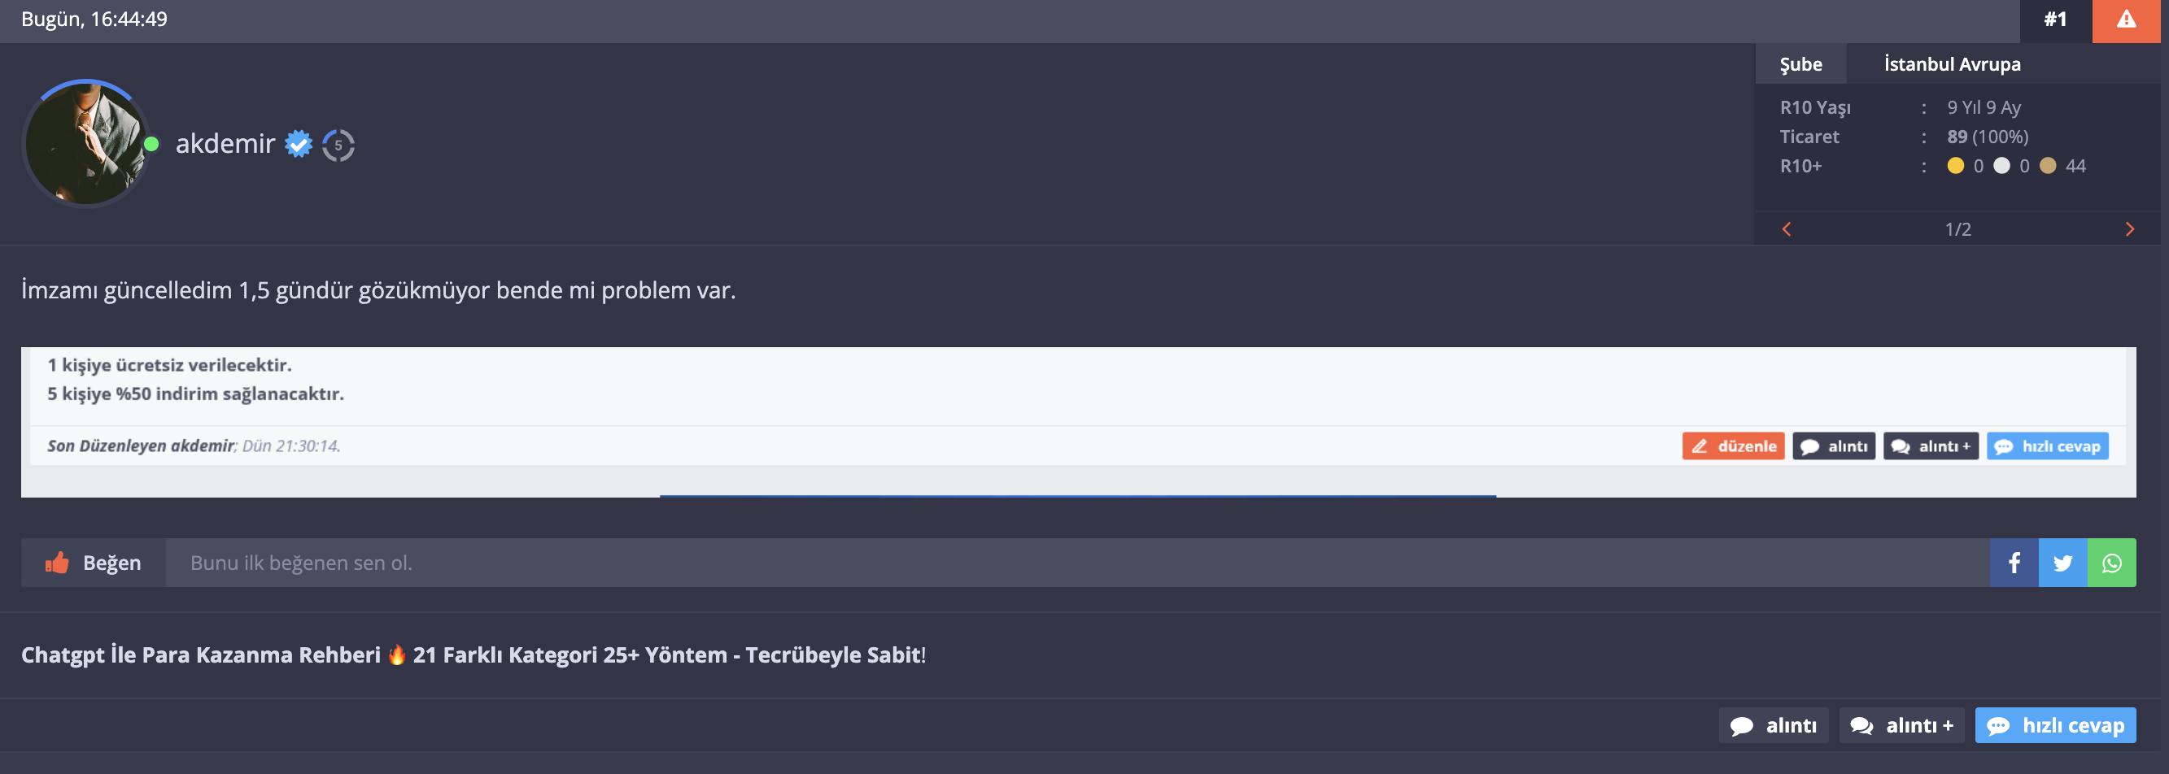
Task: Go to previous user info page arrow
Action: tap(1787, 228)
